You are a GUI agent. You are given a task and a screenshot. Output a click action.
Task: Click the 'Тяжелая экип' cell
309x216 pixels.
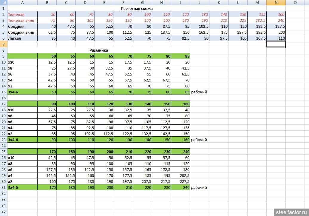pyautogui.click(x=22, y=20)
